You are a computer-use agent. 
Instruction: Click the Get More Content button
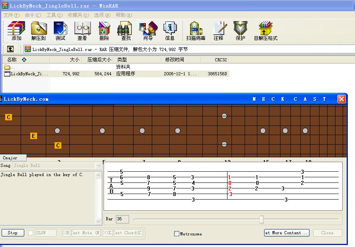(286, 233)
